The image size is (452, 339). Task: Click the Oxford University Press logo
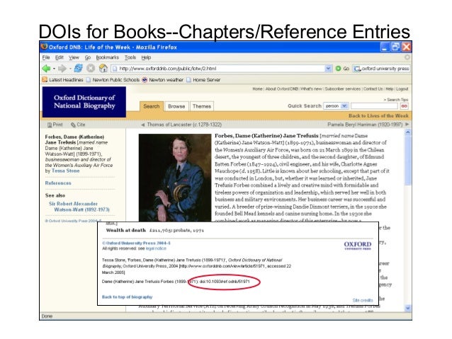click(358, 246)
